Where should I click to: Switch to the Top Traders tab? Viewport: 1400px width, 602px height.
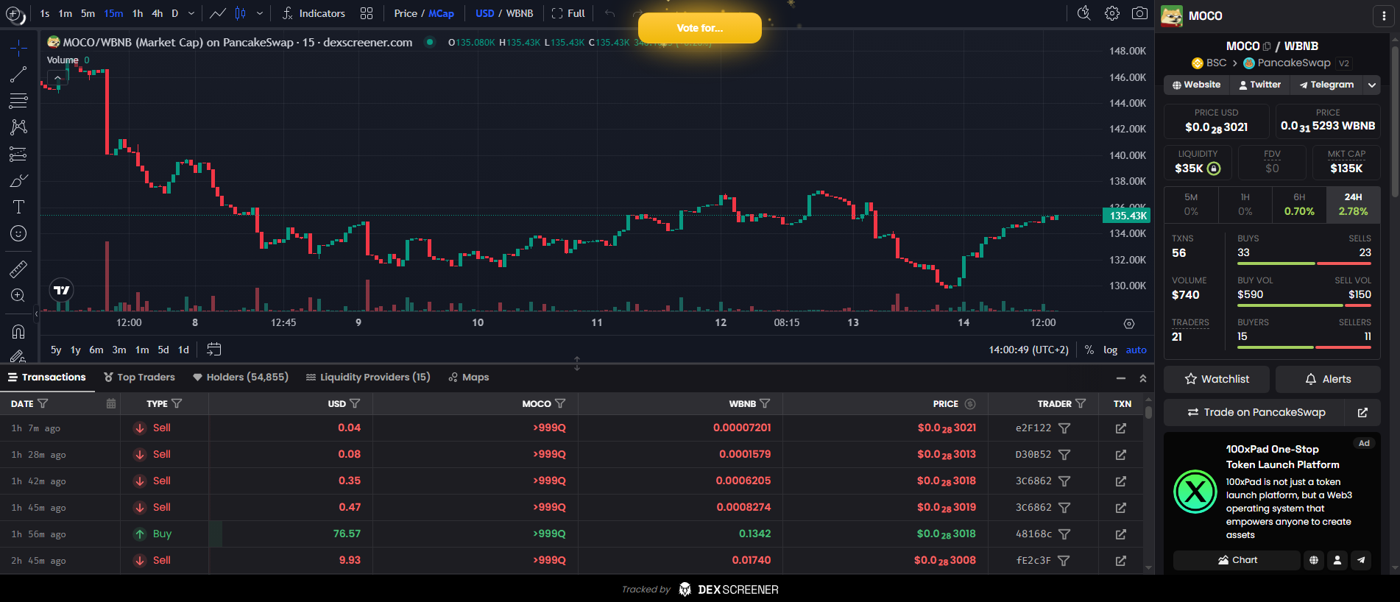[139, 378]
